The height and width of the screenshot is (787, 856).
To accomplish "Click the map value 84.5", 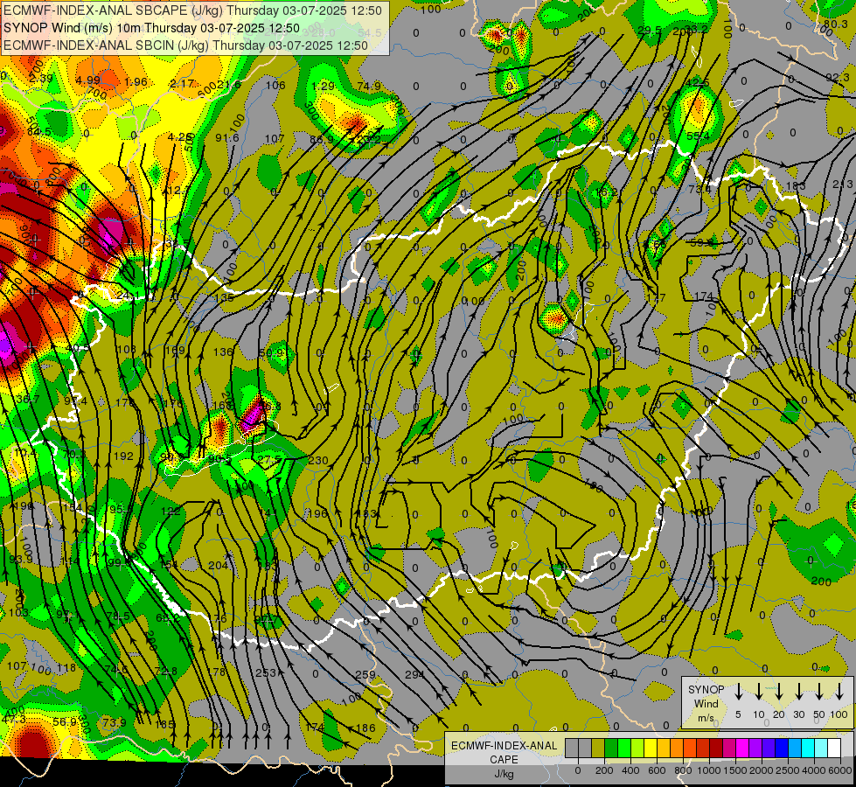I will click(38, 132).
